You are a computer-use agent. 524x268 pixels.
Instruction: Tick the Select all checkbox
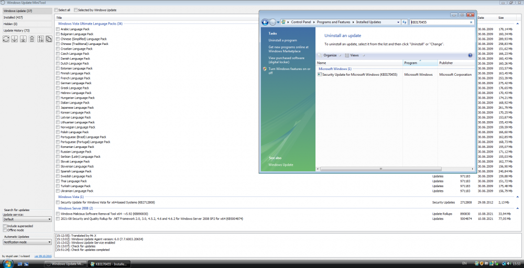tap(56, 10)
